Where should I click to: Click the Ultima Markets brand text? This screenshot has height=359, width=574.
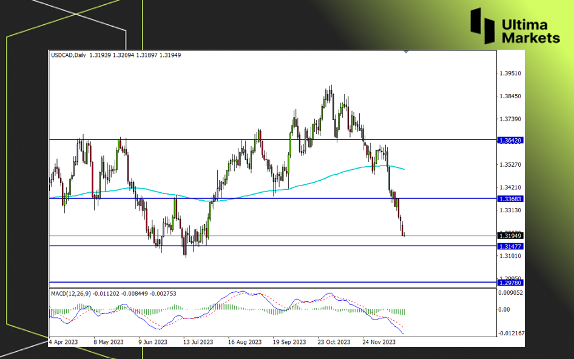coord(531,32)
